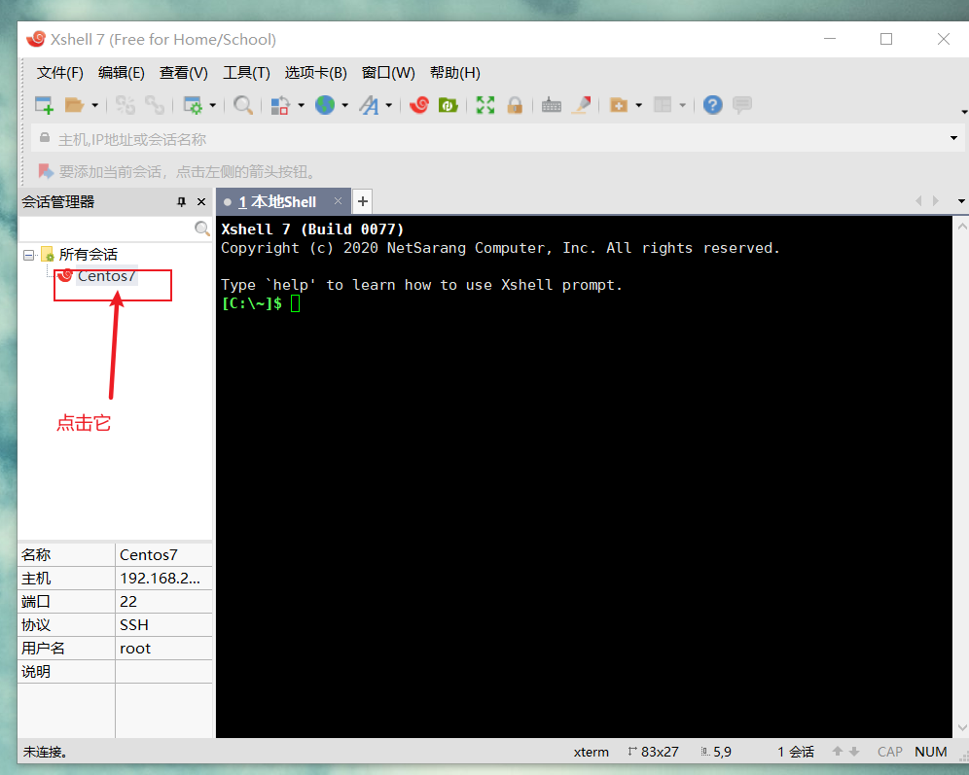Click the xterm status bar entry
This screenshot has height=775, width=969.
click(x=591, y=753)
